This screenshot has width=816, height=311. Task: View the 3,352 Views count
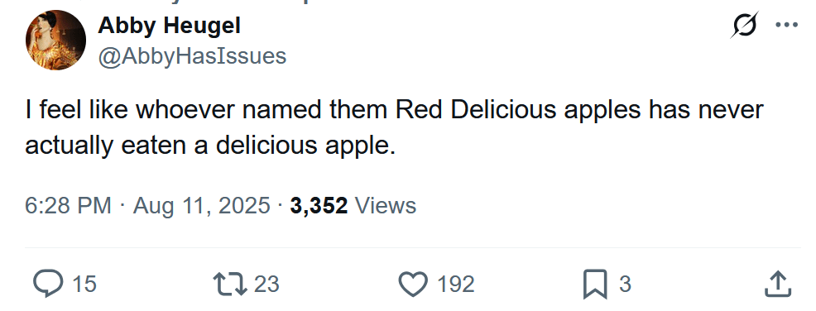click(x=353, y=205)
